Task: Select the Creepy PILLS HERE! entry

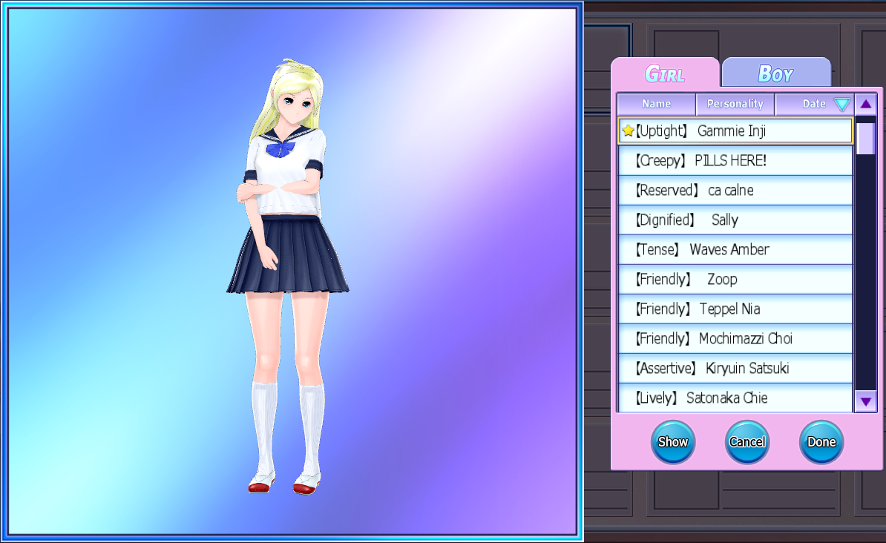Action: point(735,160)
